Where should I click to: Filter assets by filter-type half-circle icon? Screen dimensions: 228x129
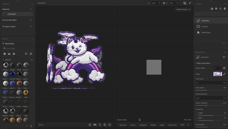click(x=14, y=54)
